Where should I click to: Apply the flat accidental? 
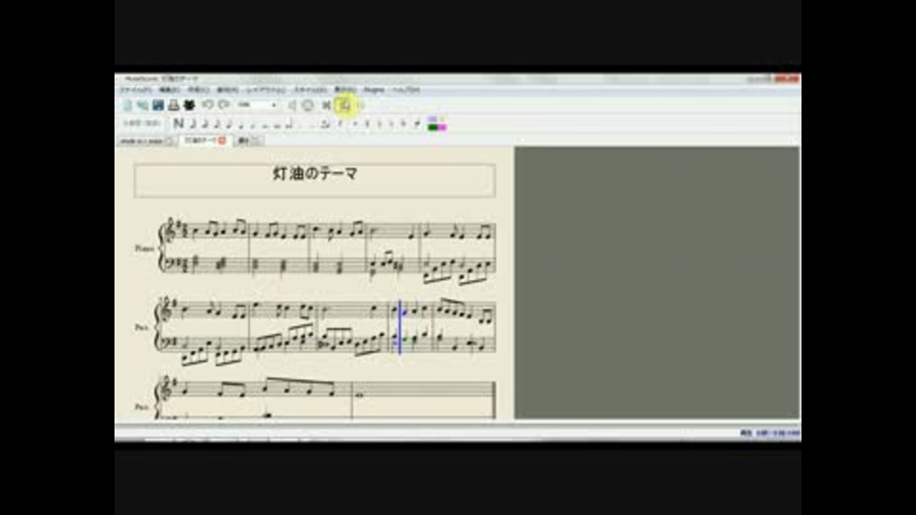tap(391, 123)
